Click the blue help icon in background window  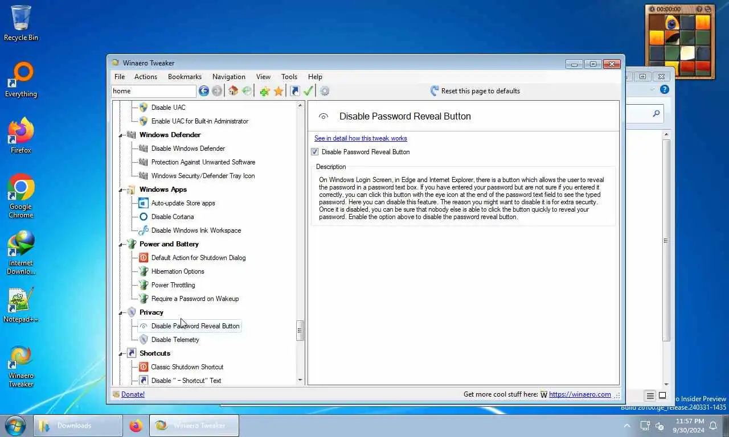click(664, 90)
